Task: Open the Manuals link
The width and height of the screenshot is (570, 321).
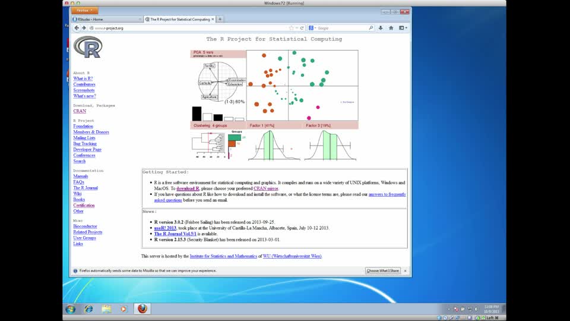Action: click(x=80, y=176)
